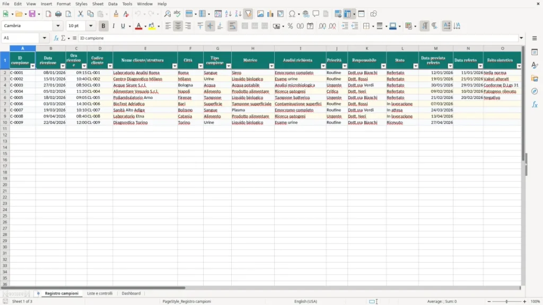Screen dimensions: 543x305
Task: Insert Special Character omega icon
Action: [292, 14]
